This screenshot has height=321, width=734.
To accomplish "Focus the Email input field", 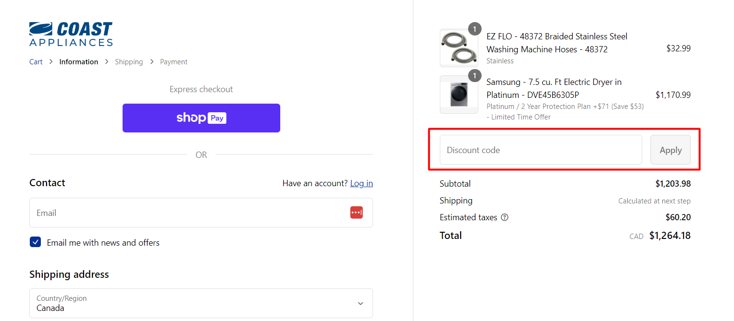I will (187, 213).
